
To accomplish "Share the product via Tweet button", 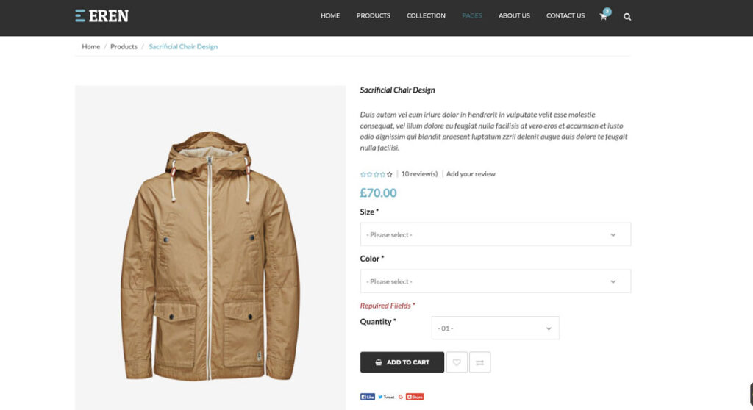I will click(x=386, y=397).
